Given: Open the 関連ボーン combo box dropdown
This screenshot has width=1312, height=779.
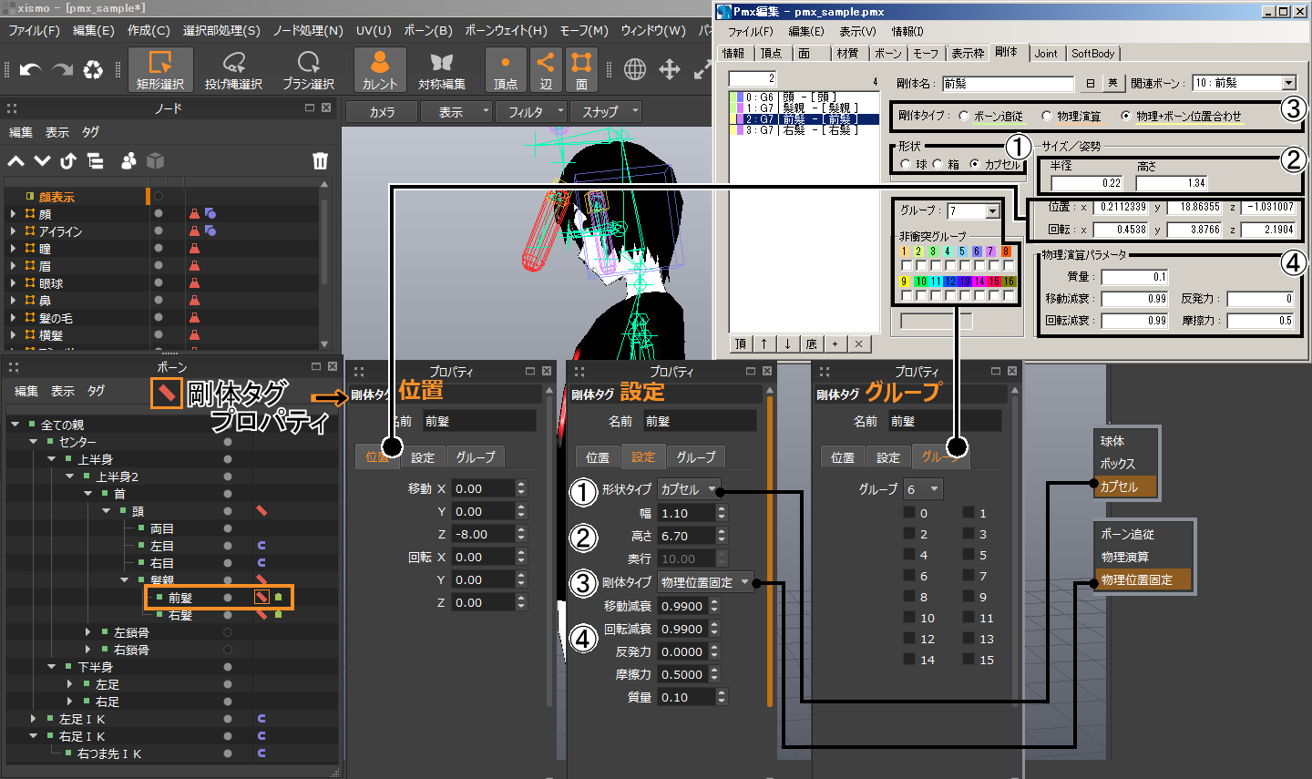Looking at the screenshot, I should point(1288,83).
